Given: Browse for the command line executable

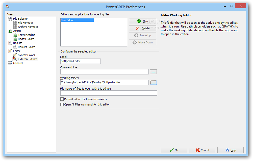Looking at the screenshot, I should click(x=153, y=72).
